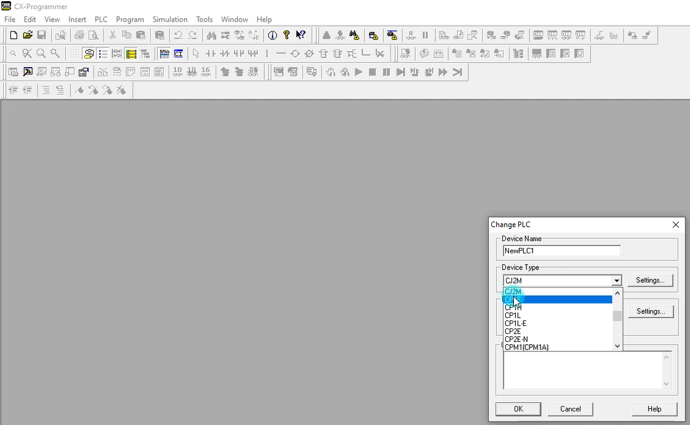This screenshot has height=425, width=690.
Task: Toggle the highlighted yellow rung view icon
Action: pyautogui.click(x=130, y=54)
